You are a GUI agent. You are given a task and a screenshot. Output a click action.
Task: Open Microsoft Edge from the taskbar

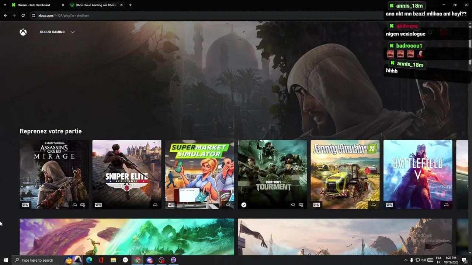pyautogui.click(x=89, y=260)
